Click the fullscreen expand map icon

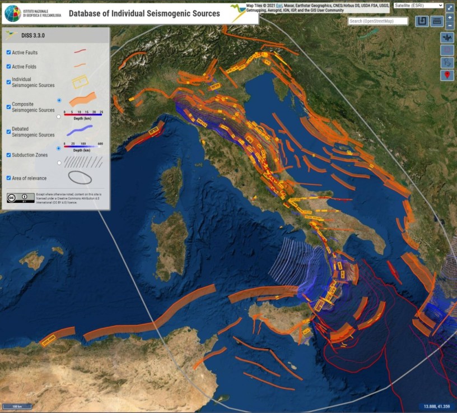coord(450,8)
